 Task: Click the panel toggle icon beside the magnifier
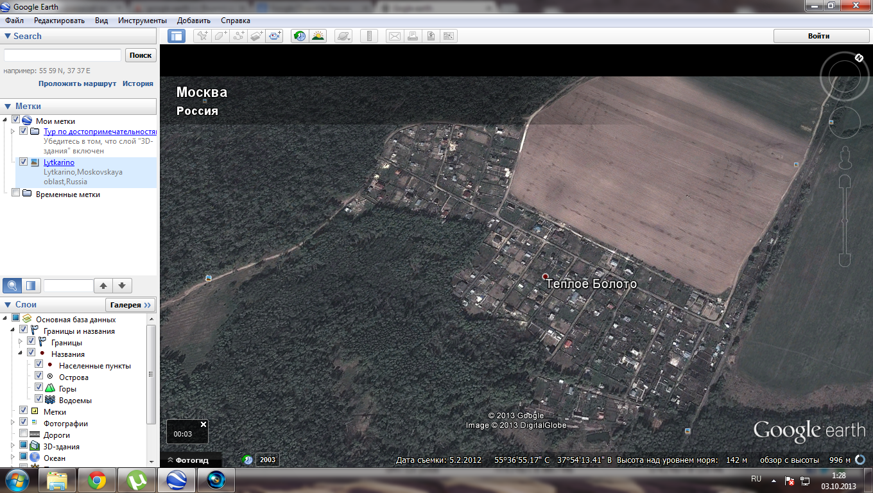[31, 286]
